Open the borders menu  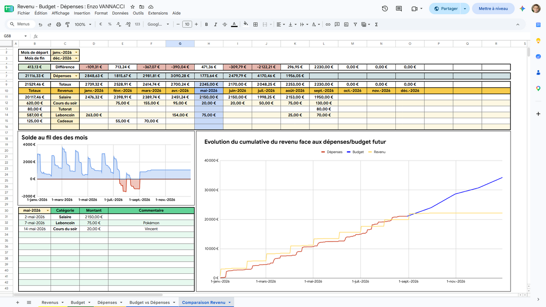point(256,25)
